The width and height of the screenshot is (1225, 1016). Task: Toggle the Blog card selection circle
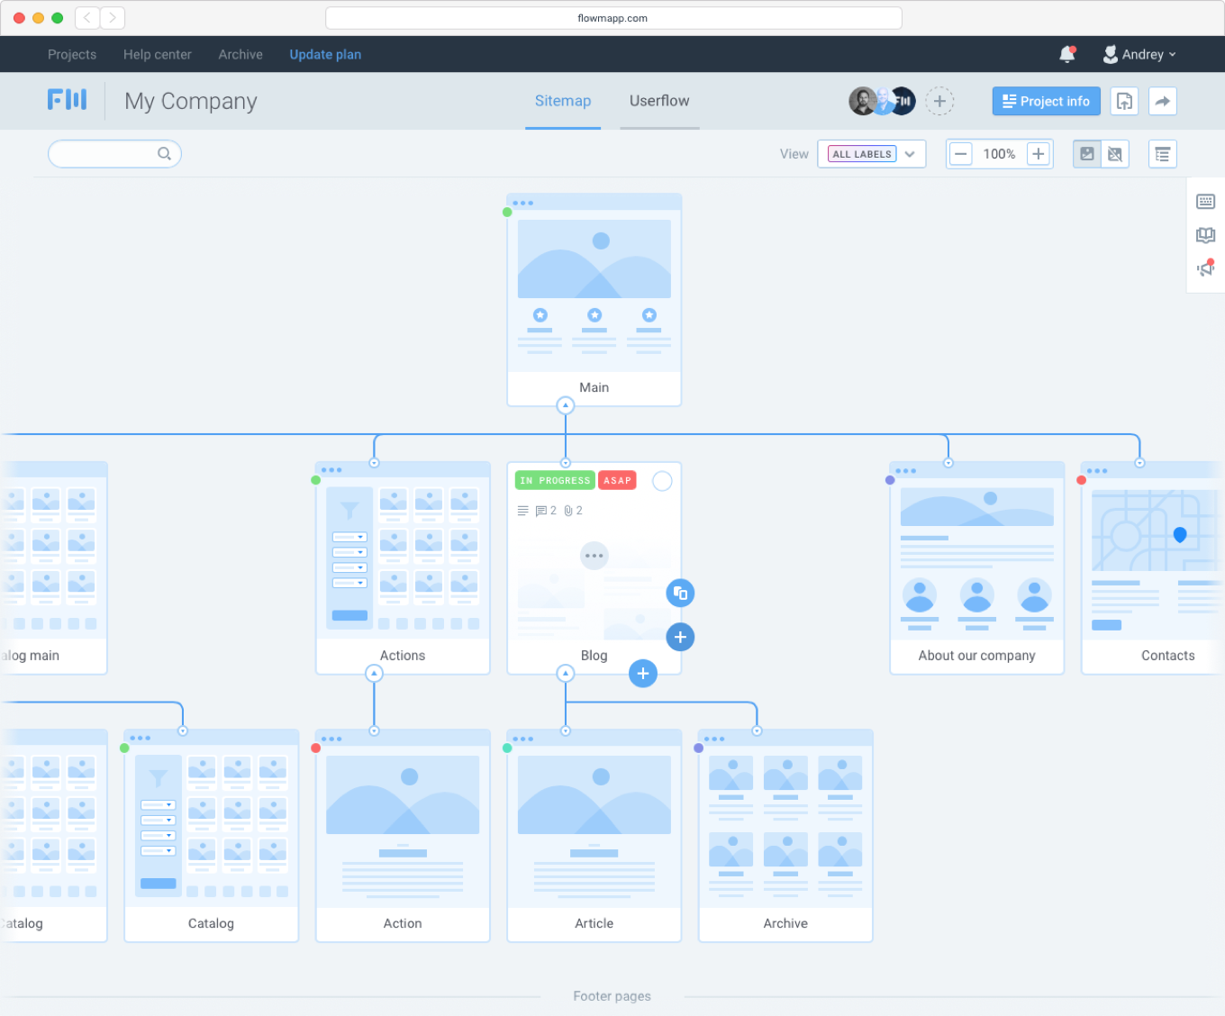click(x=662, y=481)
